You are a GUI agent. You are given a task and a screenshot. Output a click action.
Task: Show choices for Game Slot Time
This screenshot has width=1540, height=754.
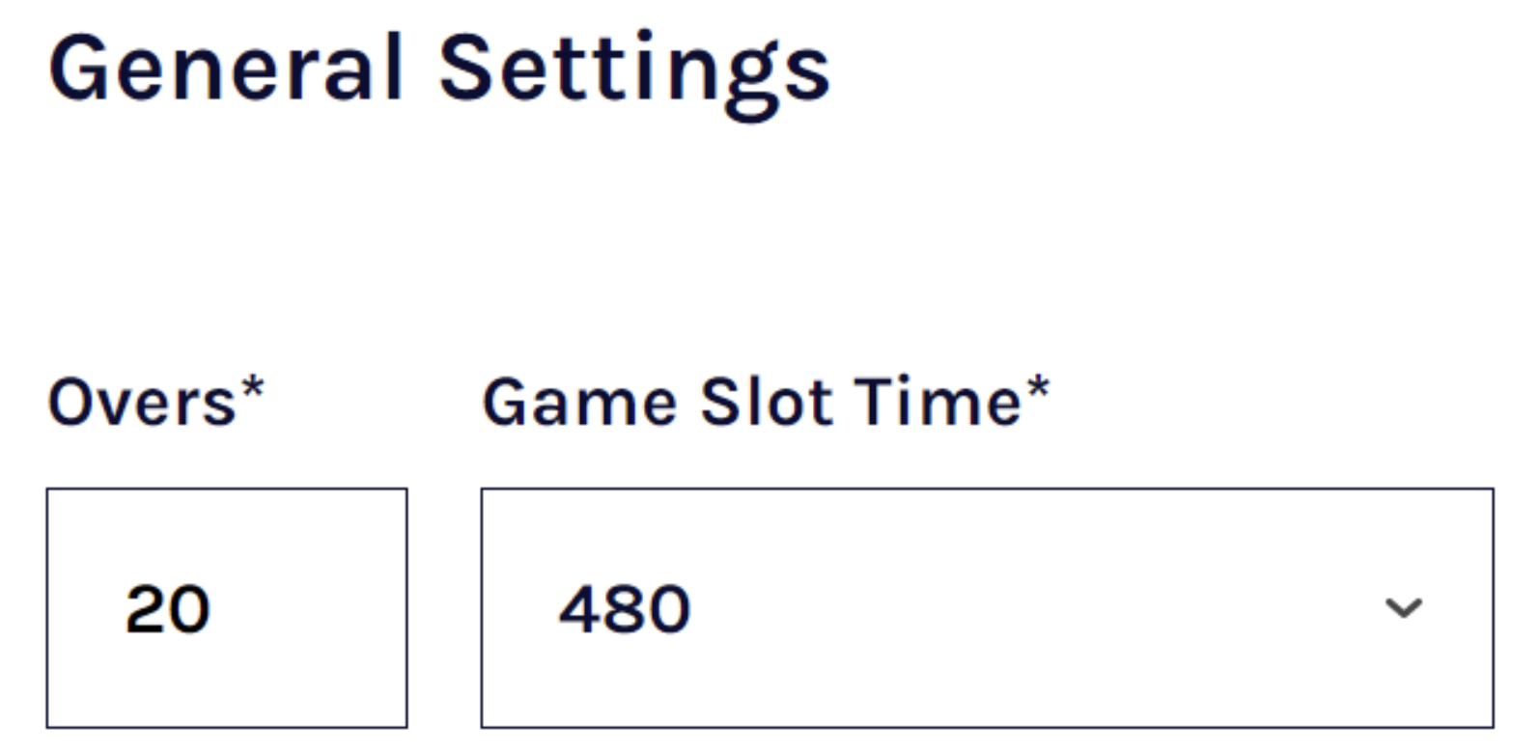point(986,607)
